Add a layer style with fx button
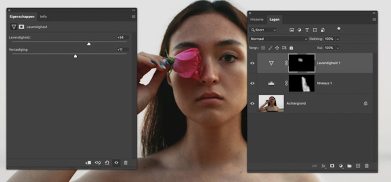 click(x=324, y=166)
